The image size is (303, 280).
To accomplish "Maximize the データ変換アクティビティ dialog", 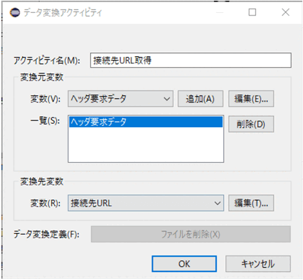I will pos(252,12).
